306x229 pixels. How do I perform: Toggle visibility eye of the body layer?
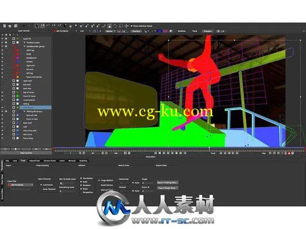point(2,54)
